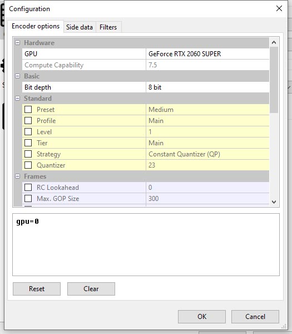Switch to the Side data tab
Image resolution: width=292 pixels, height=334 pixels.
80,27
